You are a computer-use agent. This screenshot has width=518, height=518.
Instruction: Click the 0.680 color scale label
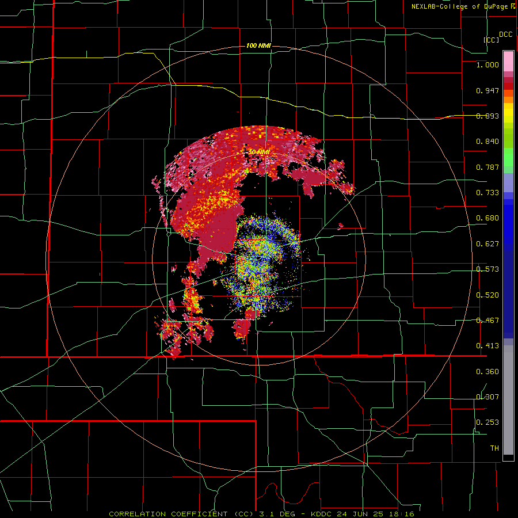[x=487, y=218]
